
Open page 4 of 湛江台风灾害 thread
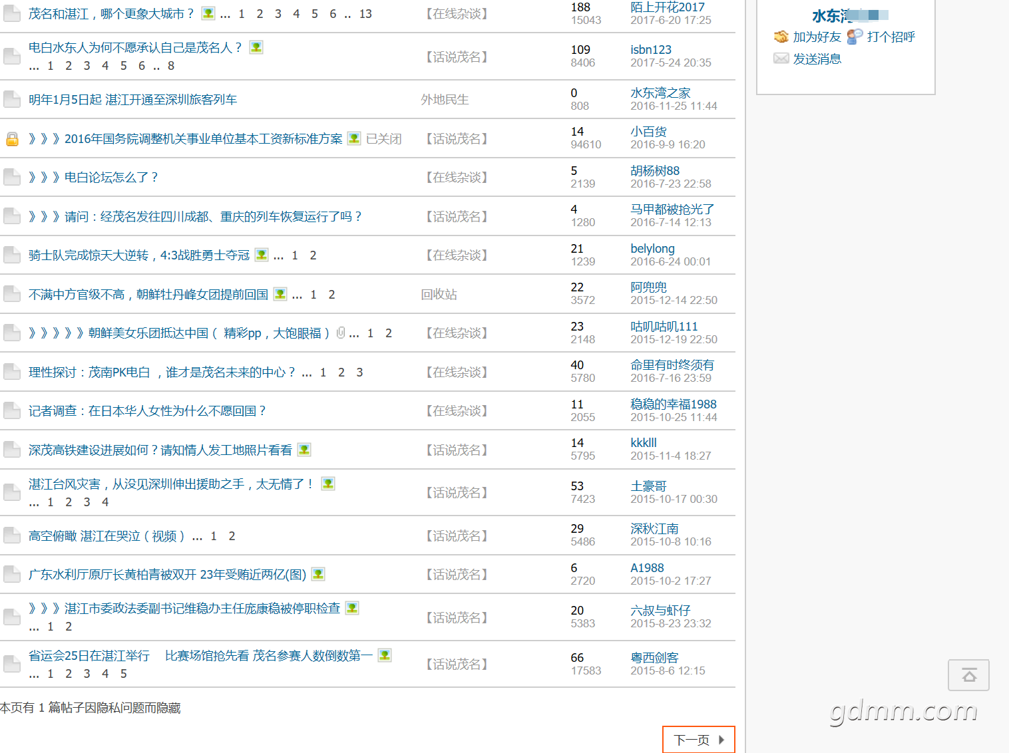(x=105, y=502)
